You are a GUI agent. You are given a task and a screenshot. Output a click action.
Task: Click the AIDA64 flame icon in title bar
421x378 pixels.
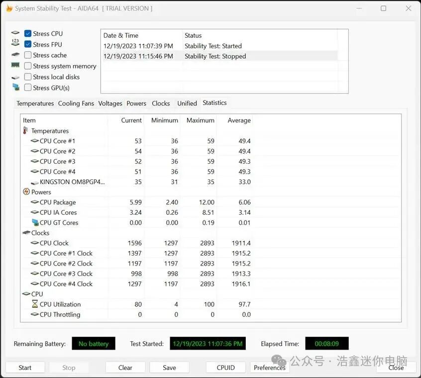[x=9, y=8]
